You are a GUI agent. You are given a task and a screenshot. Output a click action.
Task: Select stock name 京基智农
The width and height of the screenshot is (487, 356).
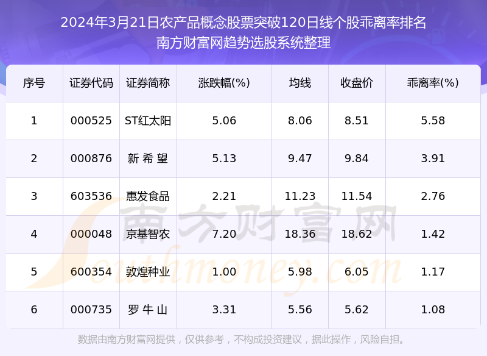[148, 234]
